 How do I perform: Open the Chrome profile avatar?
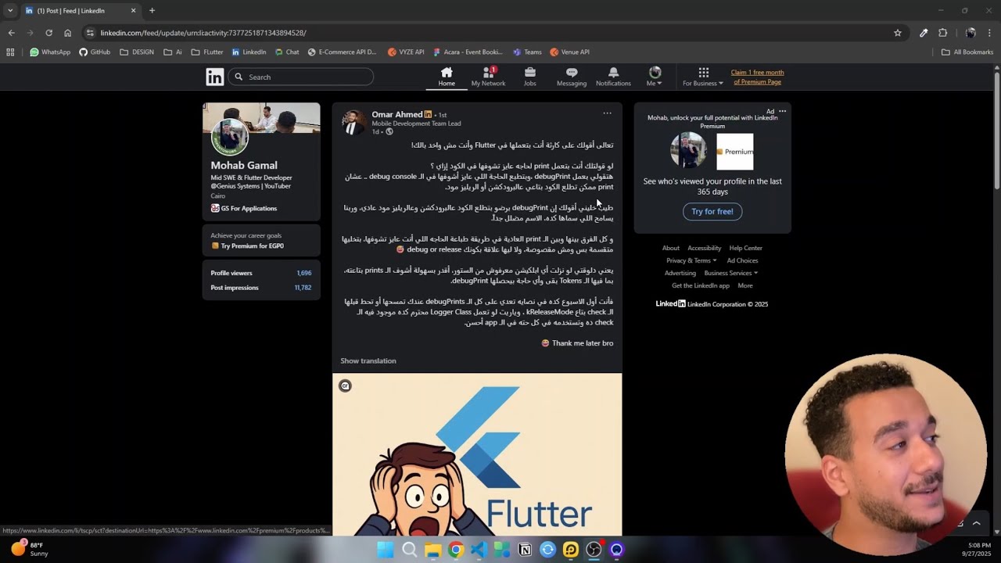coord(971,33)
